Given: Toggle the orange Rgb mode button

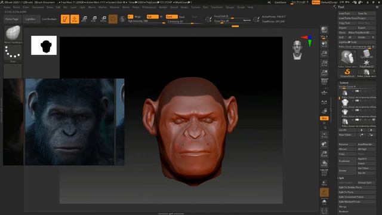Looking at the screenshot, I should (153, 17).
